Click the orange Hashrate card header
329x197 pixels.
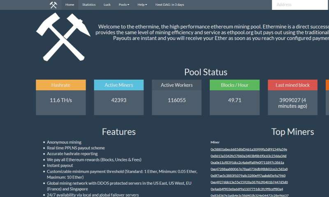tap(61, 85)
